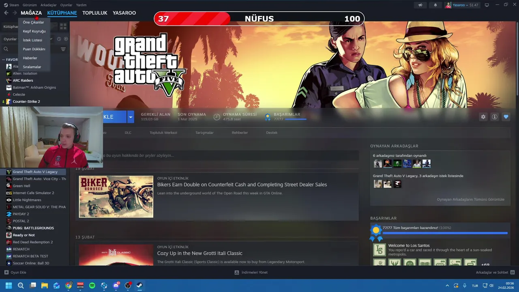This screenshot has width=519, height=292.
Task: Open the Arkadaşlar menu
Action: tap(49, 5)
